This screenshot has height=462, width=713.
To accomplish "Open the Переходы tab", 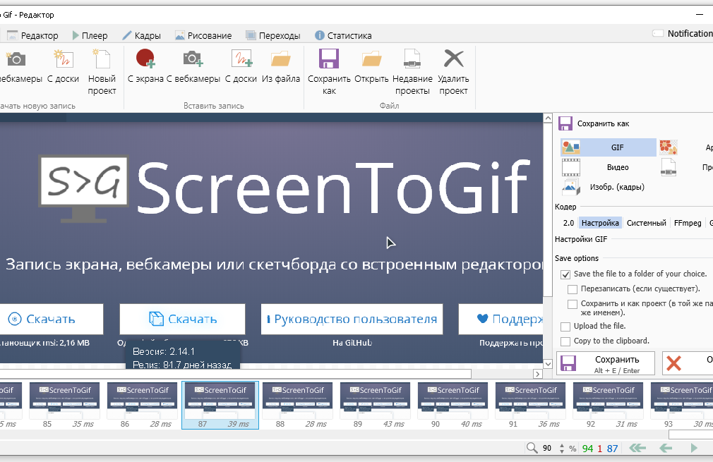I will point(272,35).
